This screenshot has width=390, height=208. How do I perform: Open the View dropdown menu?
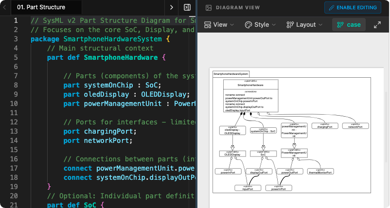point(219,25)
